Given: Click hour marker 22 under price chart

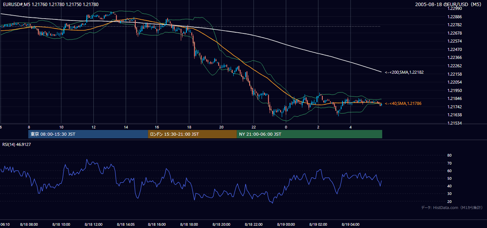Looking at the screenshot, I should [254, 127].
